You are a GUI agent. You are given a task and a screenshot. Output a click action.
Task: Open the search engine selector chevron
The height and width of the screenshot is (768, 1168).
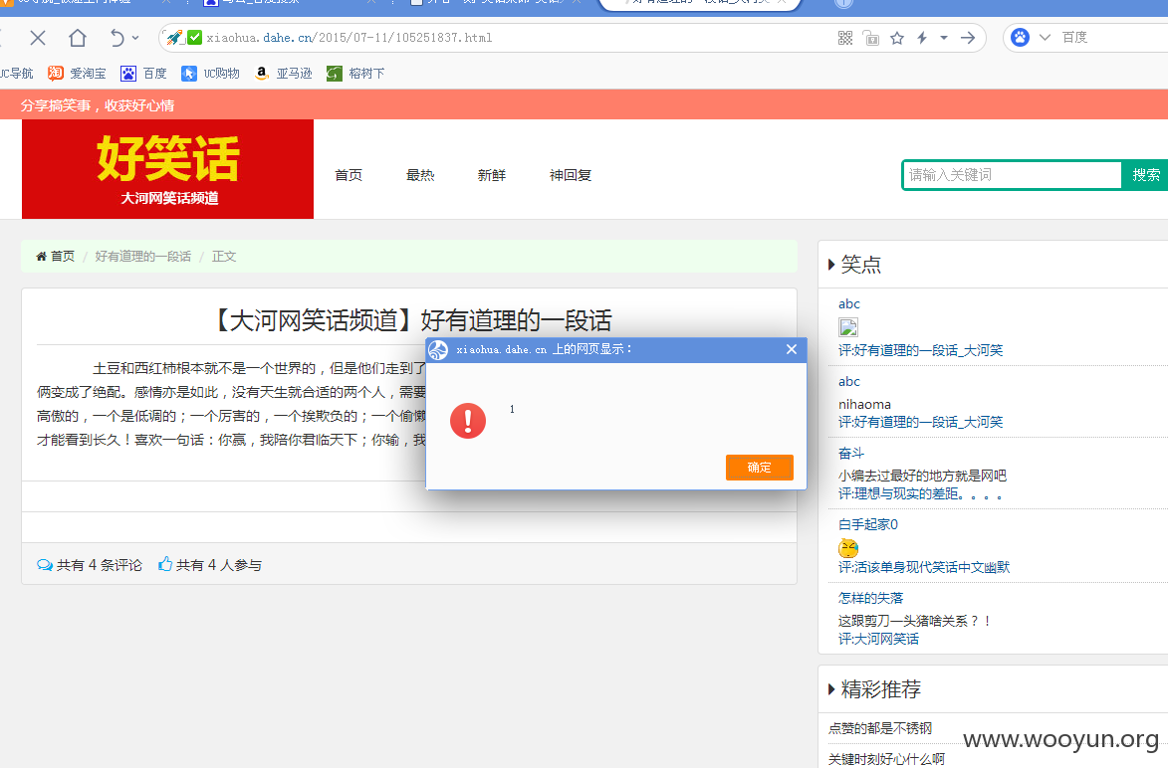coord(1045,37)
